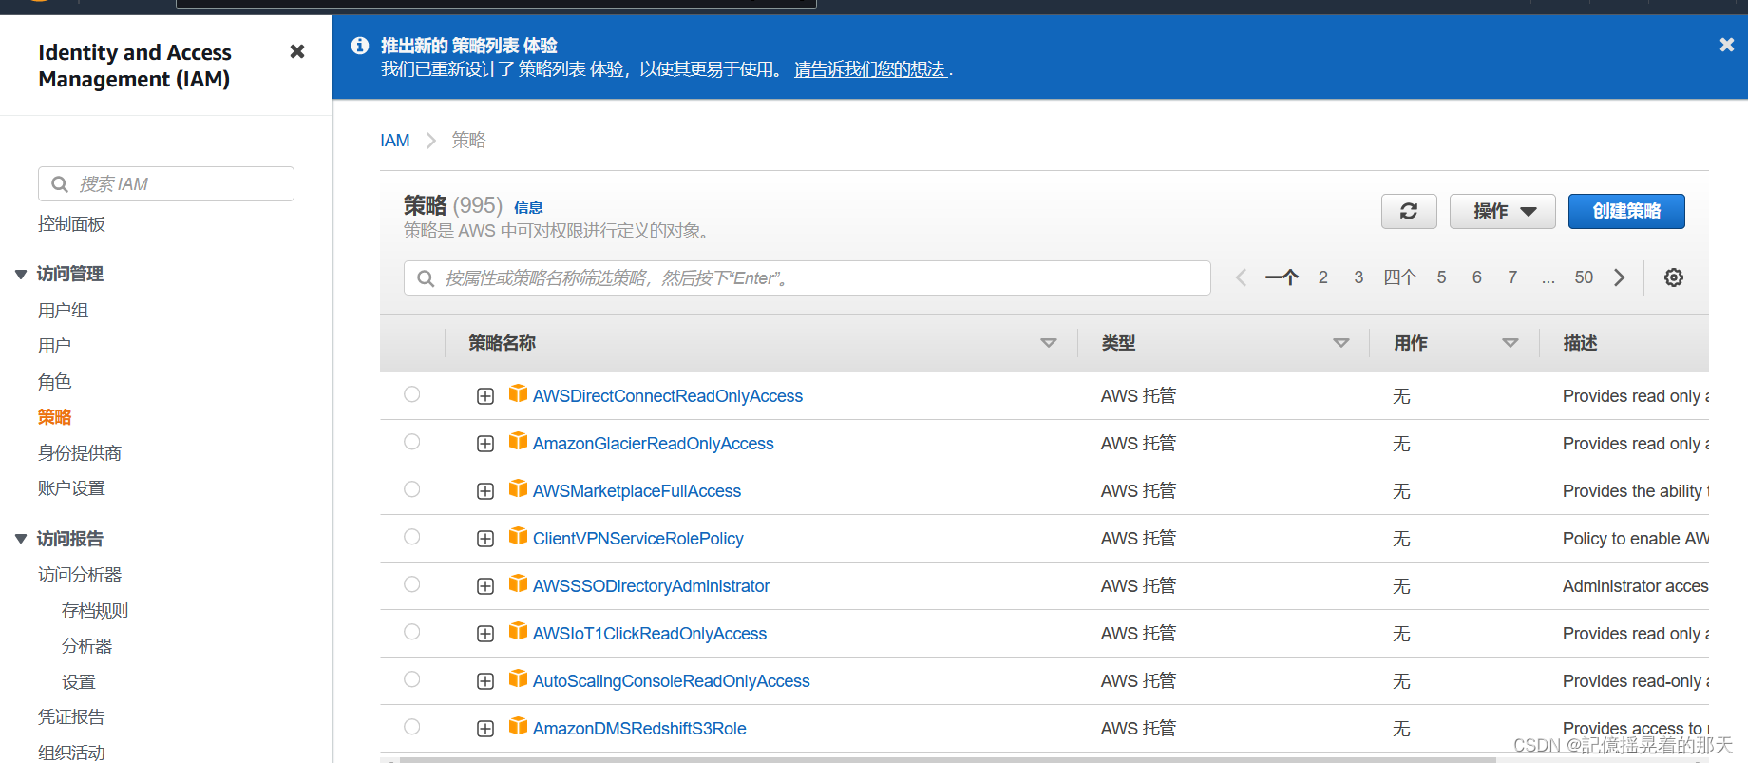
Task: Click the 信息 info link
Action: pyautogui.click(x=528, y=208)
